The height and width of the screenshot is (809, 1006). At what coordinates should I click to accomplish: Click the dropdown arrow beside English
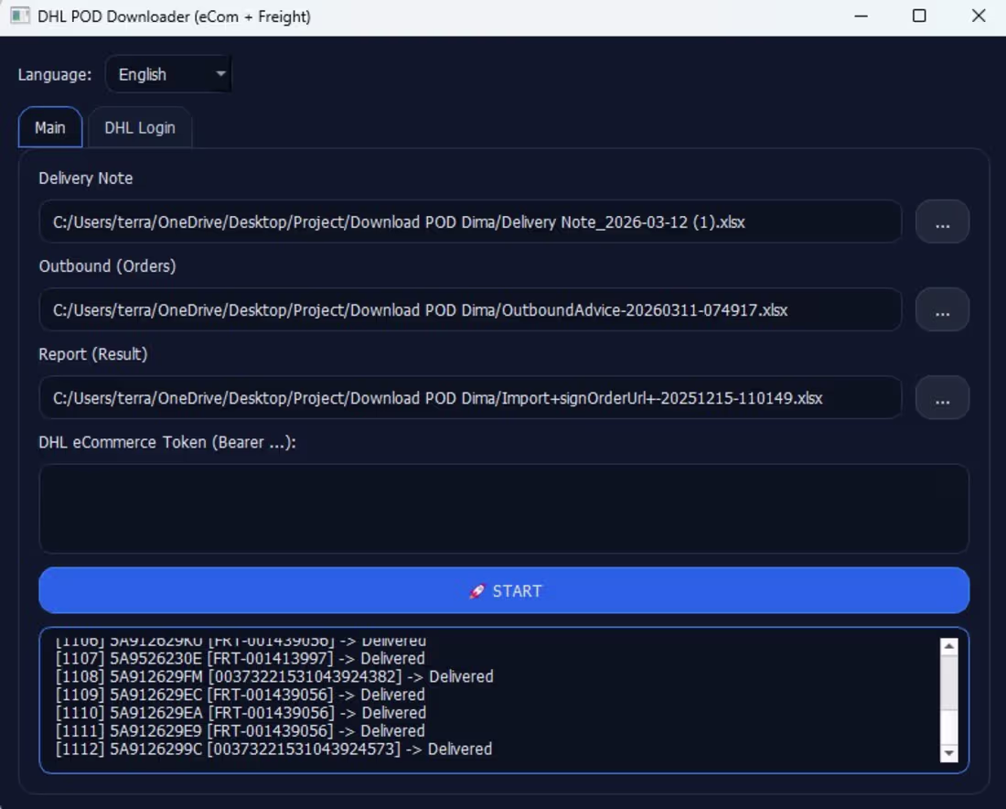pos(219,73)
